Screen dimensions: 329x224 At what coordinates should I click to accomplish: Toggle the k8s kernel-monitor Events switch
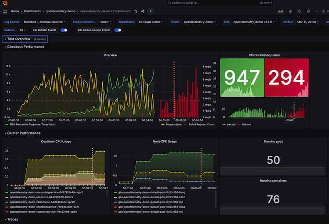pyautogui.click(x=118, y=30)
